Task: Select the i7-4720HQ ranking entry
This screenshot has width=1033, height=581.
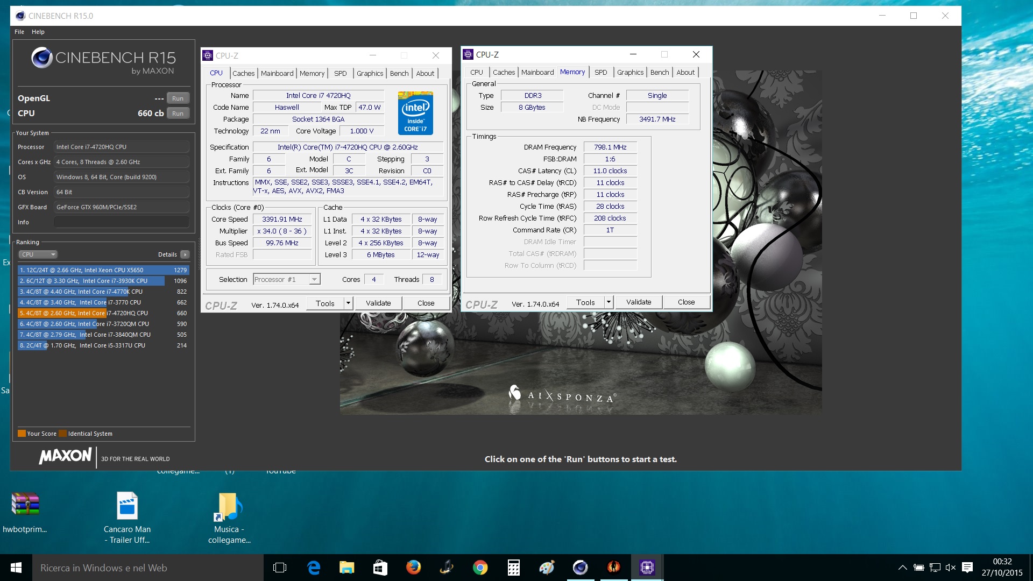Action: click(x=103, y=313)
